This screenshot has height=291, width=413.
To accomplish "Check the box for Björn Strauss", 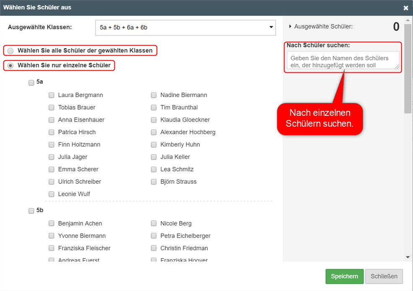I will click(x=154, y=182).
